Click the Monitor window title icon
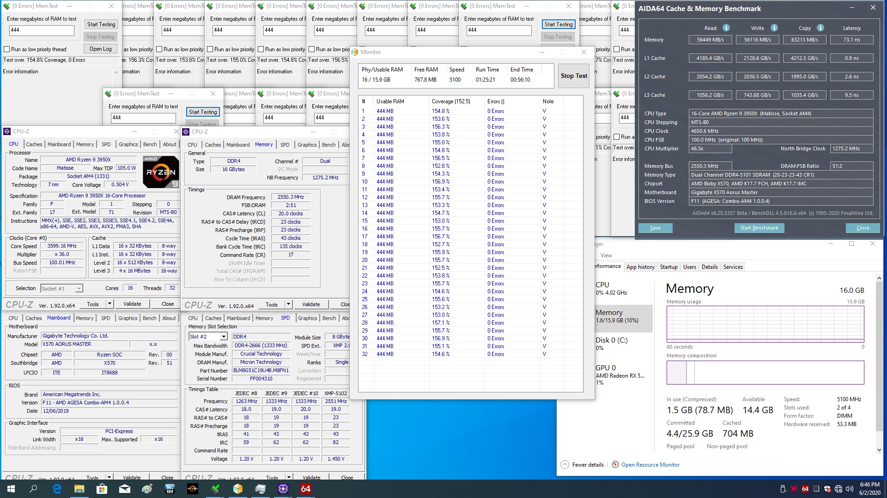The image size is (887, 498). [355, 52]
